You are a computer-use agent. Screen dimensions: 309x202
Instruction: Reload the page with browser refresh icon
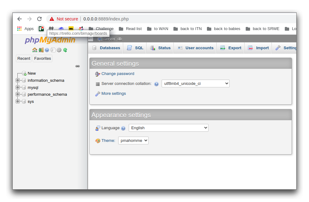pos(39,19)
